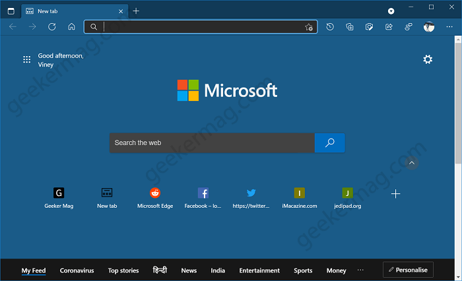462x281 pixels.
Task: Open the Home page
Action: tap(71, 27)
